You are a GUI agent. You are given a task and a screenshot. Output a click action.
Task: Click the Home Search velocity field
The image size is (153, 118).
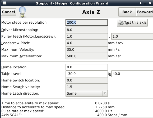(87, 87)
